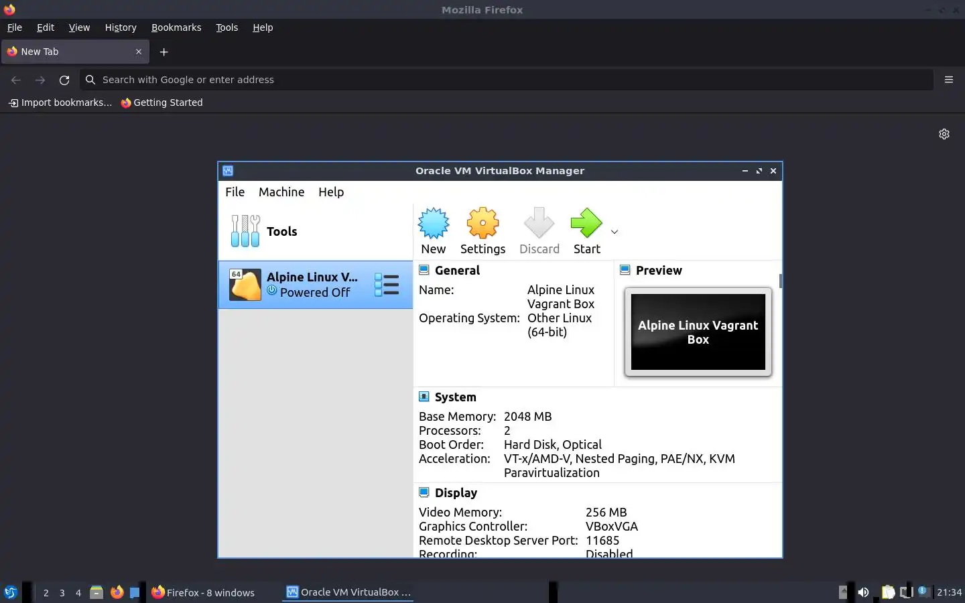Click the New virtual machine icon
Viewport: 965px width, 603px height.
[434, 223]
